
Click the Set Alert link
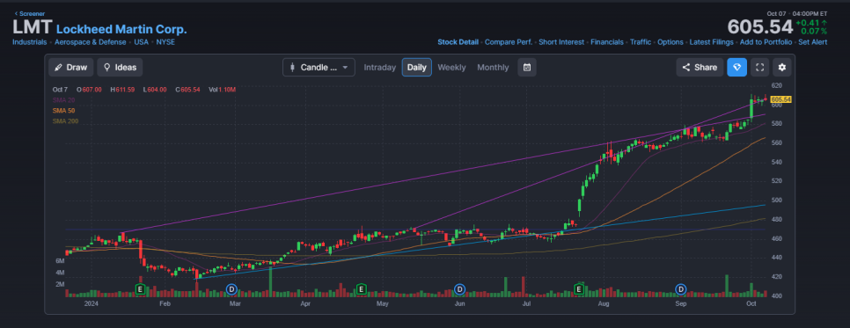(812, 41)
